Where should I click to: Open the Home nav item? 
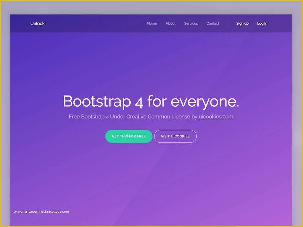tap(152, 23)
